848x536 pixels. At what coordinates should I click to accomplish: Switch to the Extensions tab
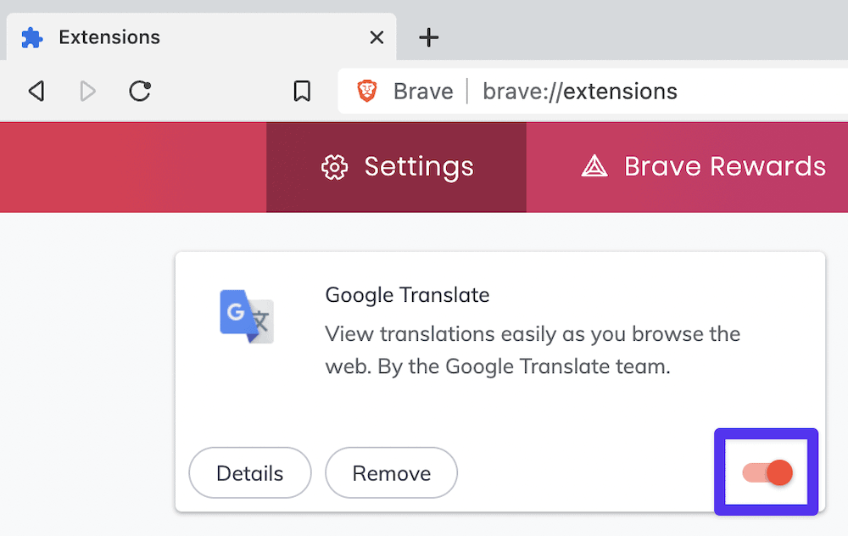pyautogui.click(x=109, y=37)
